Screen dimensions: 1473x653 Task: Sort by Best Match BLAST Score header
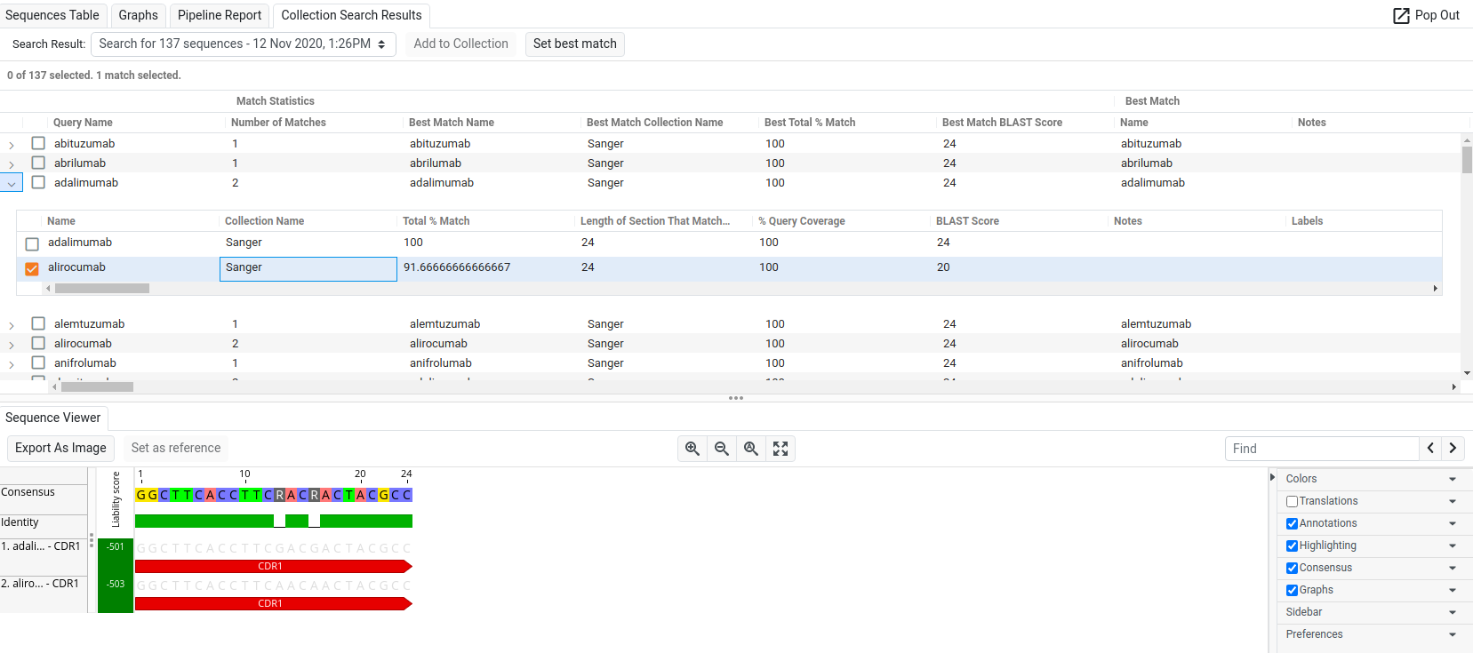tap(1002, 123)
